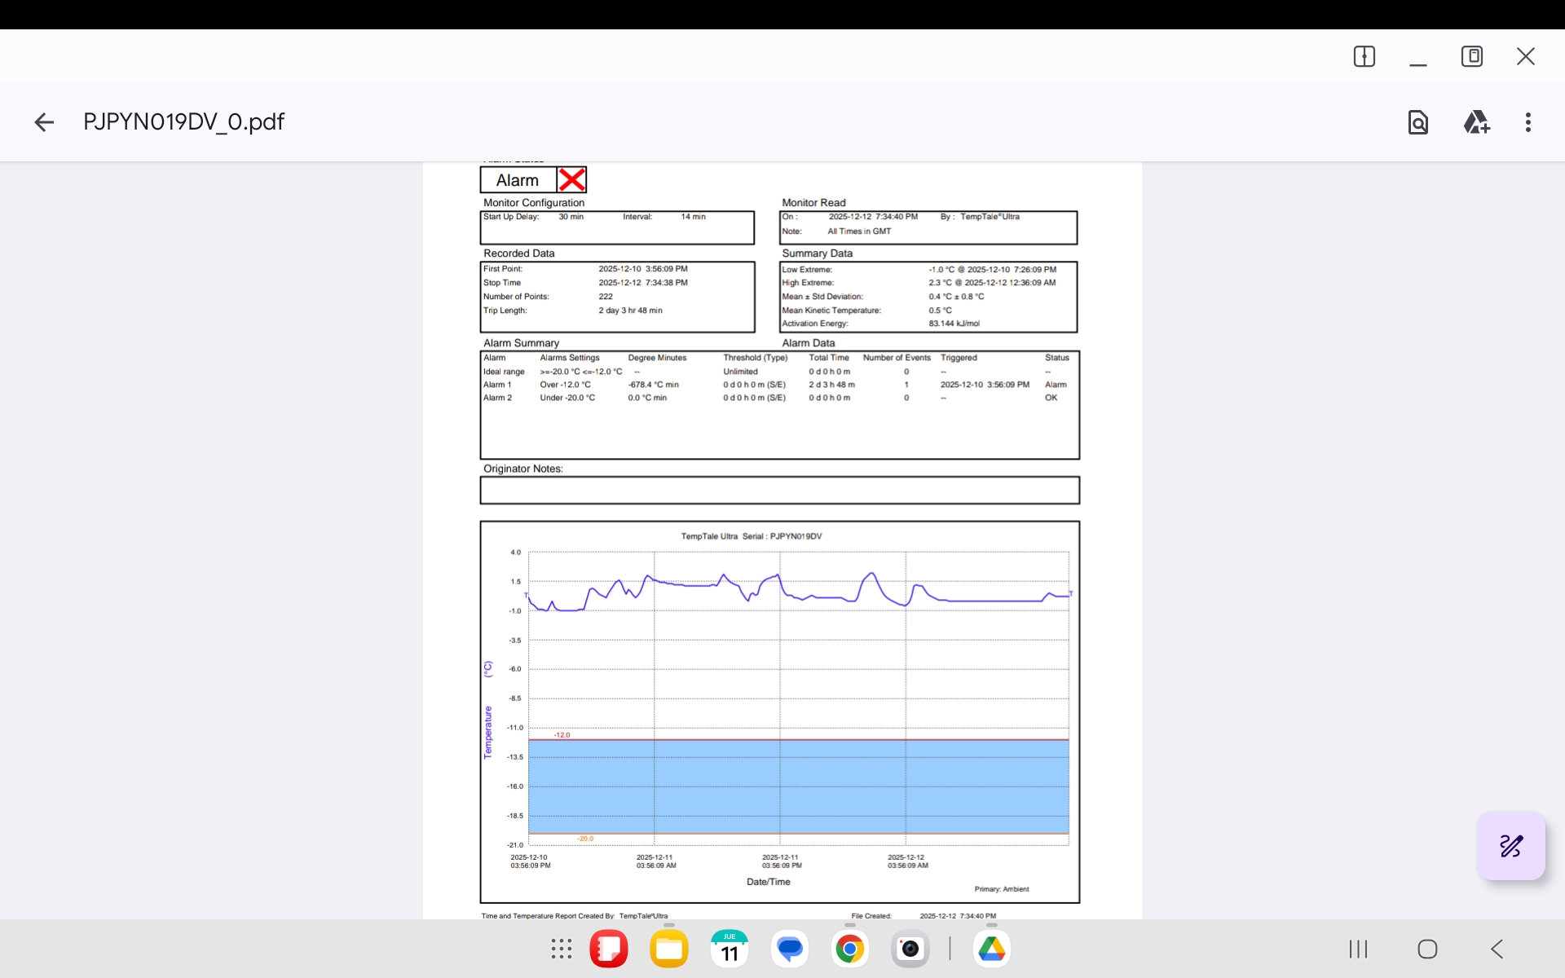Tap the floating pen annotate button
This screenshot has width=1565, height=978.
(1510, 846)
